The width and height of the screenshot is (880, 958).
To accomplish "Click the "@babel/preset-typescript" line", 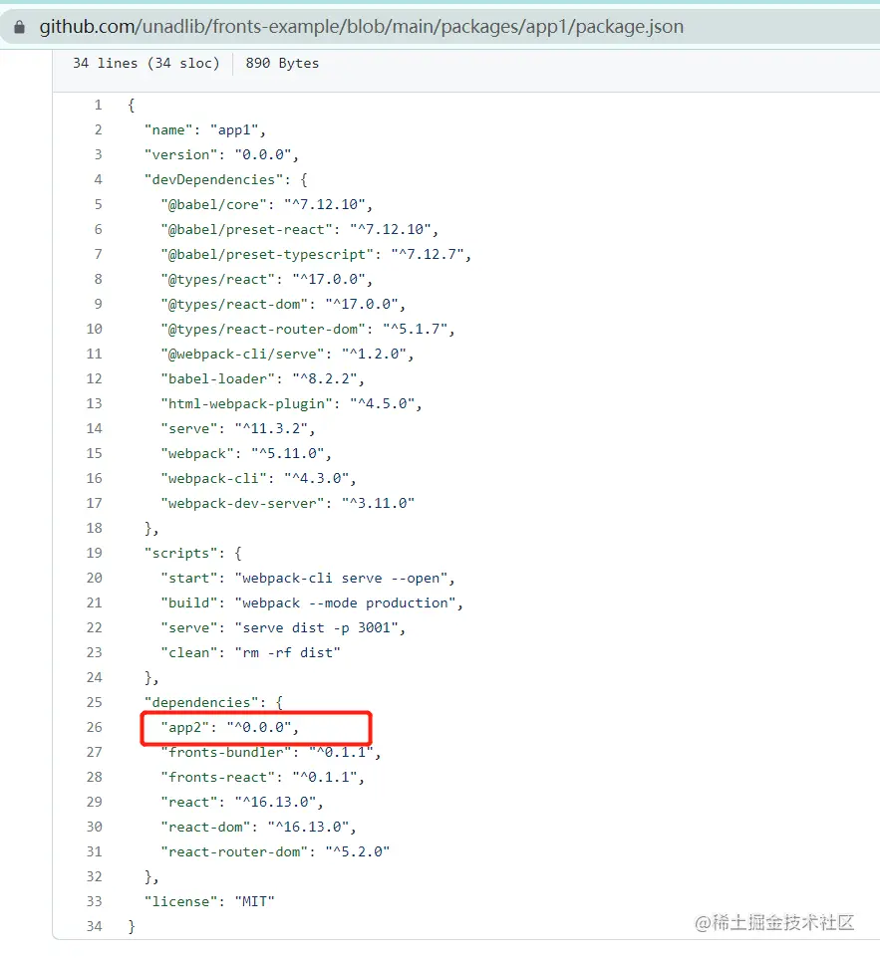I will coord(316,255).
